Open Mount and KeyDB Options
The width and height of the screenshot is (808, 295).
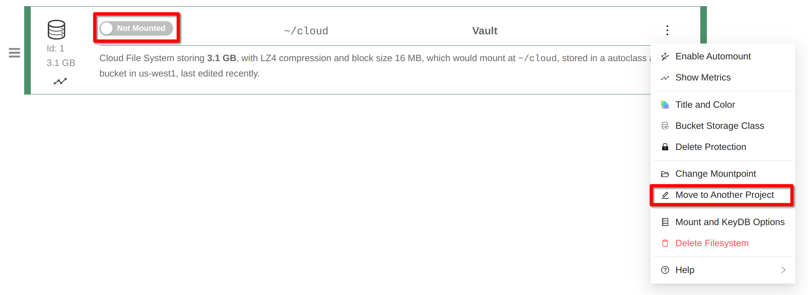[x=729, y=222]
